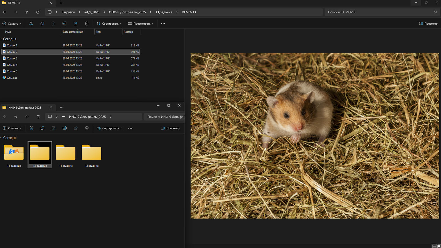The image size is (441, 248).
Task: Refresh the DEMO-13 folder view
Action: point(38,12)
